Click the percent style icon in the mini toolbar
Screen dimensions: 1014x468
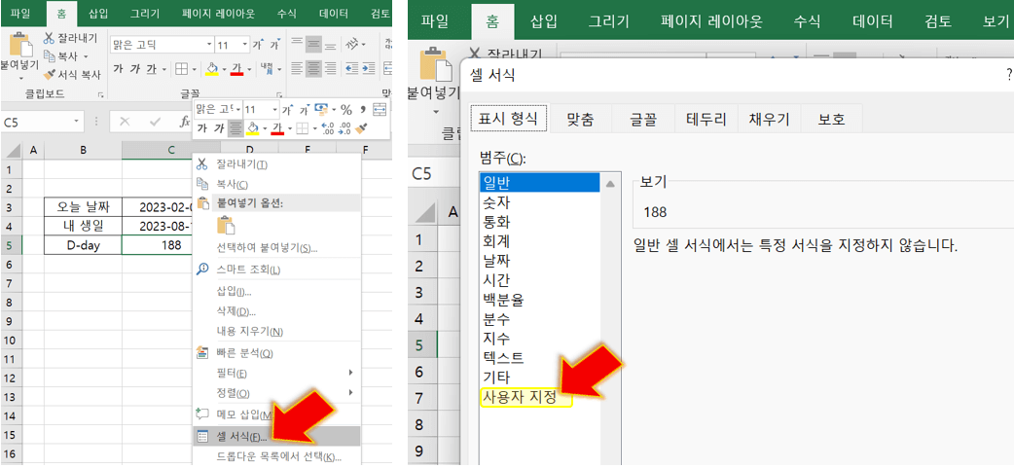coord(346,109)
